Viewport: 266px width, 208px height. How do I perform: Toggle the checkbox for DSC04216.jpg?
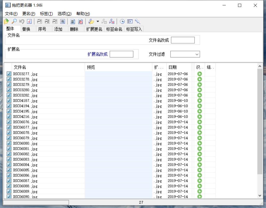9,117
